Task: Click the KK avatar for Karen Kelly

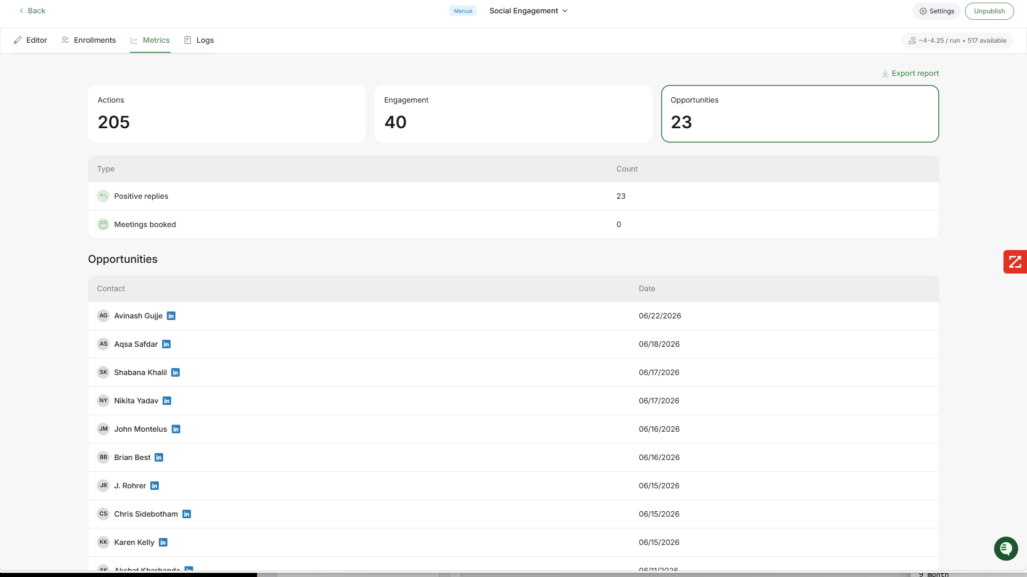Action: coord(103,542)
